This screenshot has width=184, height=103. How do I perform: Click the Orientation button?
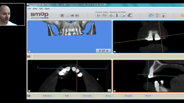click(87, 96)
